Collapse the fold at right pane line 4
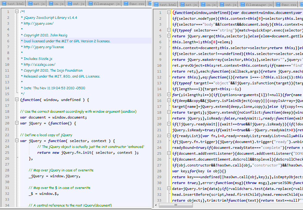The image size is (303, 210). 169,30
